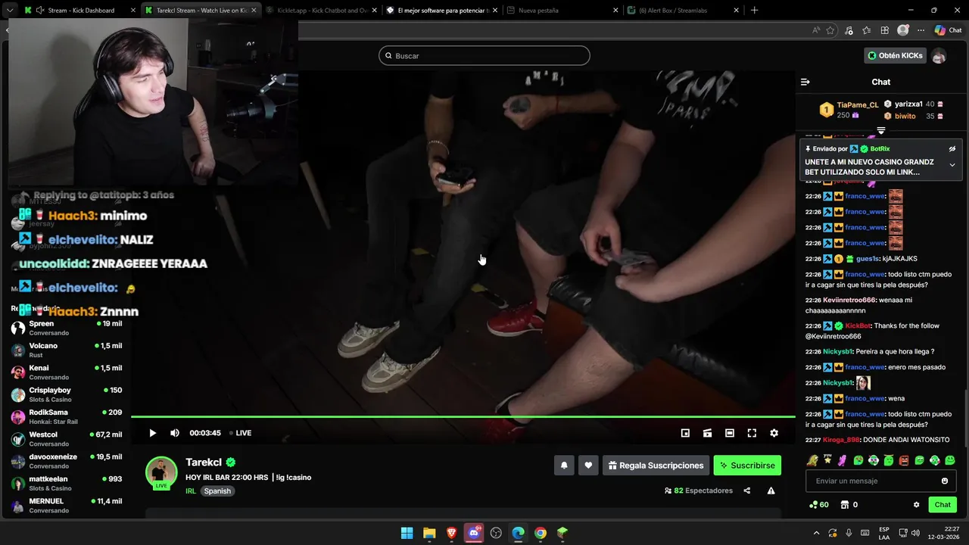The height and width of the screenshot is (545, 969).
Task: Seek on the green video progress bar
Action: 463,416
